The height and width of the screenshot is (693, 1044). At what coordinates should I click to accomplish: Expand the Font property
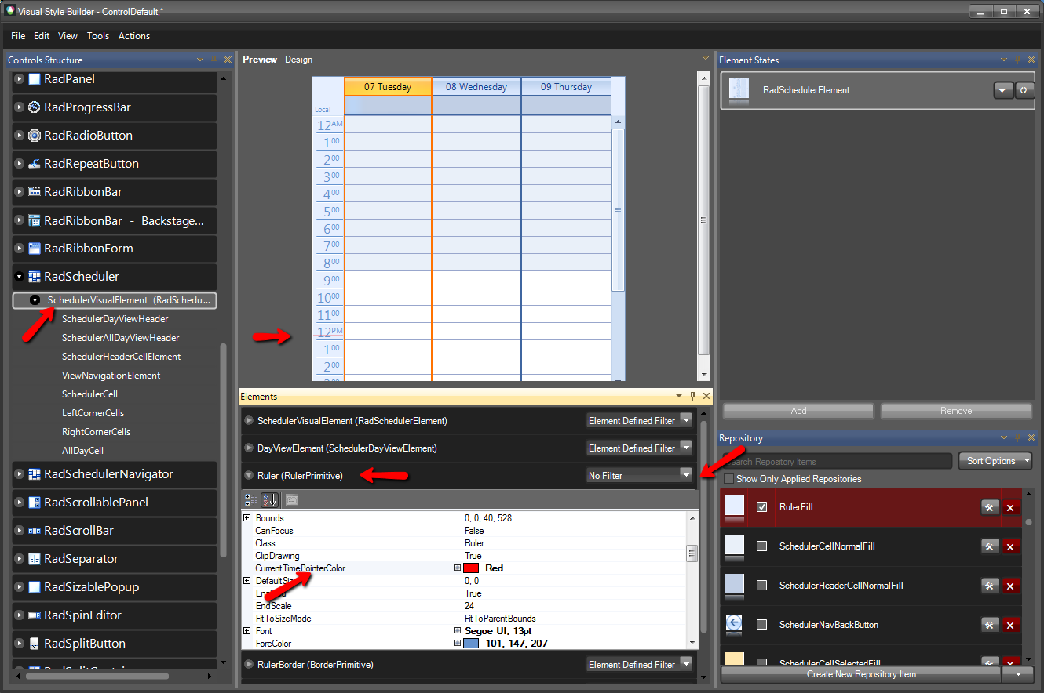[246, 631]
